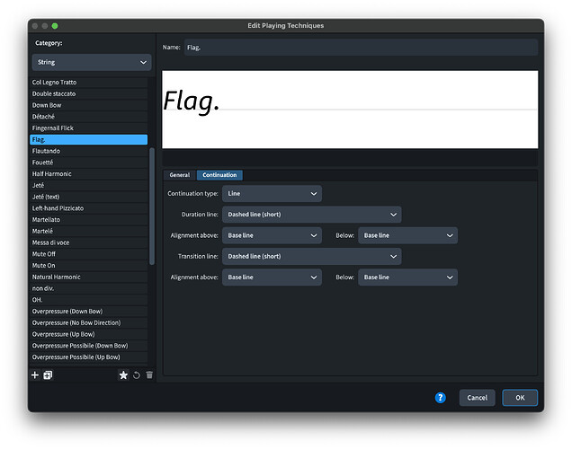
Task: Open the Category dropdown showing String
Action: pos(92,62)
